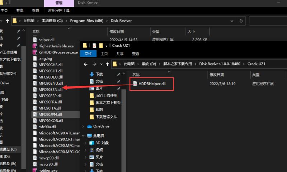This screenshot has width=287, height=172.
Task: Select the MFC90KOR.dll file
Action: [51, 121]
